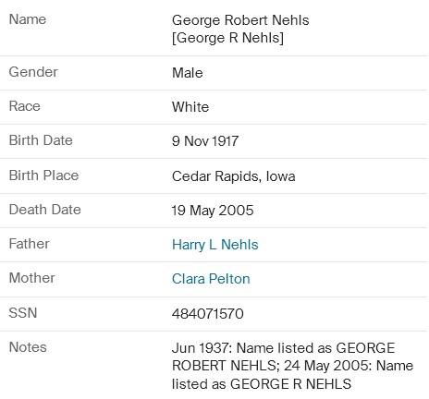The image size is (429, 399).
Task: Select the Race value White
Action: point(190,107)
